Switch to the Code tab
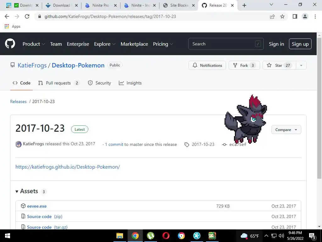Screen dimensions: 322x242 (21, 83)
